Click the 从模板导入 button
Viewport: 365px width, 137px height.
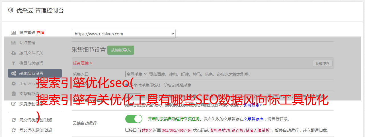click(121, 50)
